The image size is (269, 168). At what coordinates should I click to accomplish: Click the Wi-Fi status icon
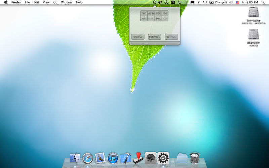click(205, 2)
